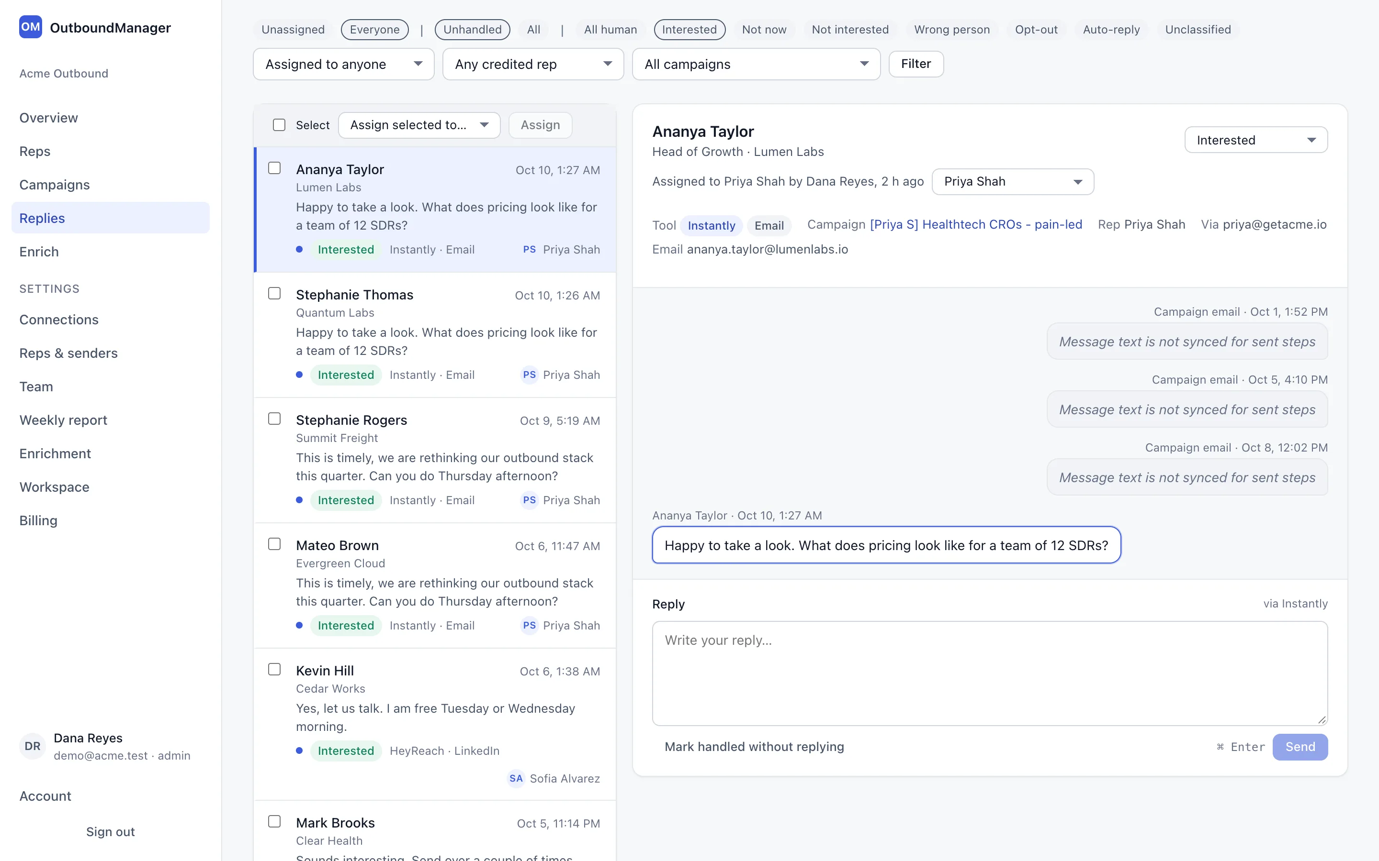Check the Ananya Taylor reply checkbox
This screenshot has width=1379, height=861.
[274, 168]
